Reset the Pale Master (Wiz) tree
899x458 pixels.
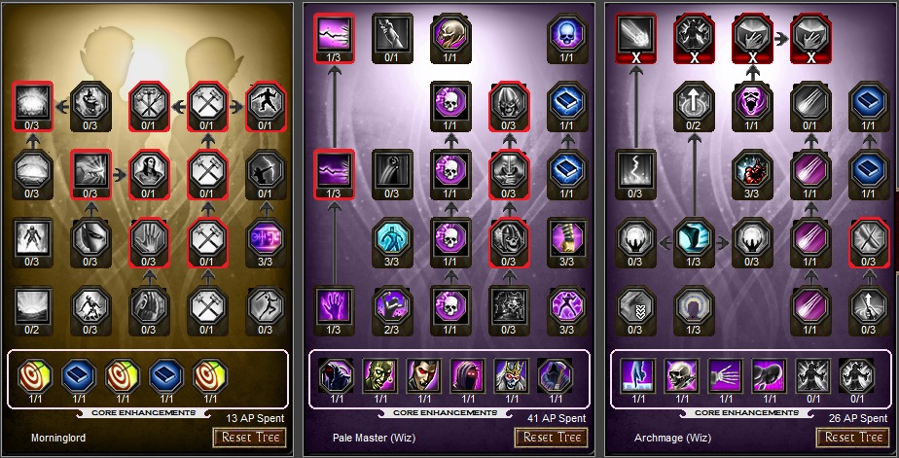(x=552, y=438)
